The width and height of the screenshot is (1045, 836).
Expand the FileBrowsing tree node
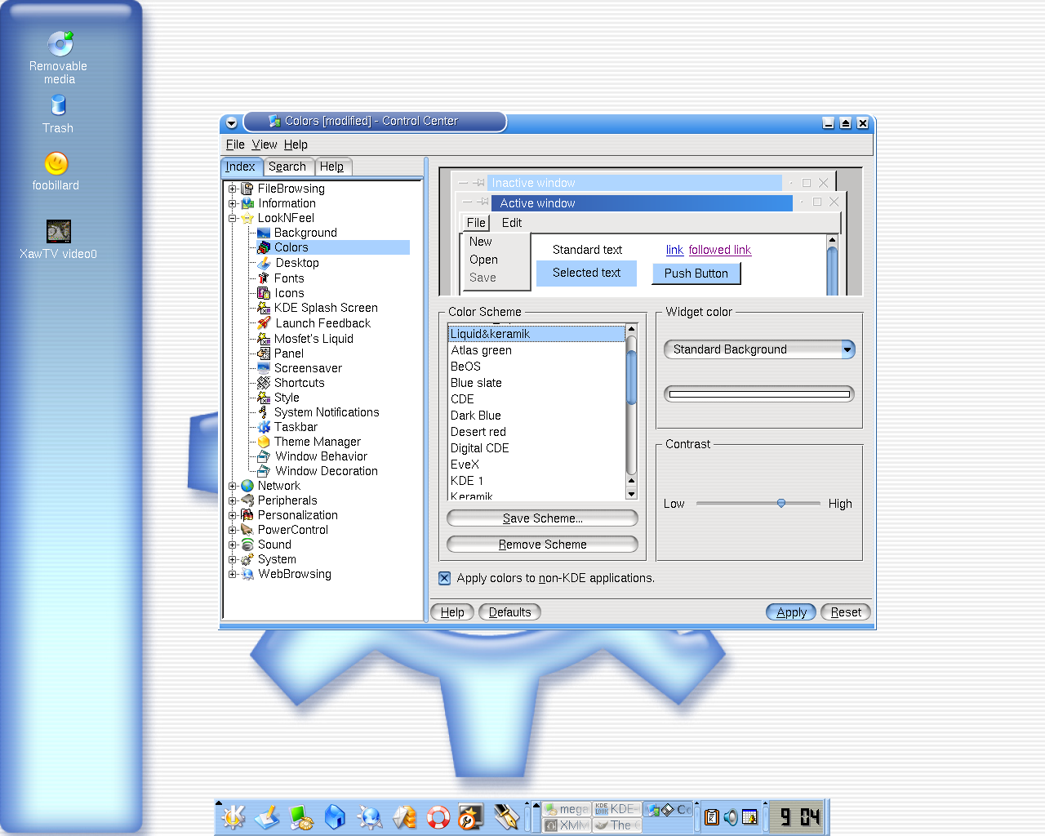point(232,189)
